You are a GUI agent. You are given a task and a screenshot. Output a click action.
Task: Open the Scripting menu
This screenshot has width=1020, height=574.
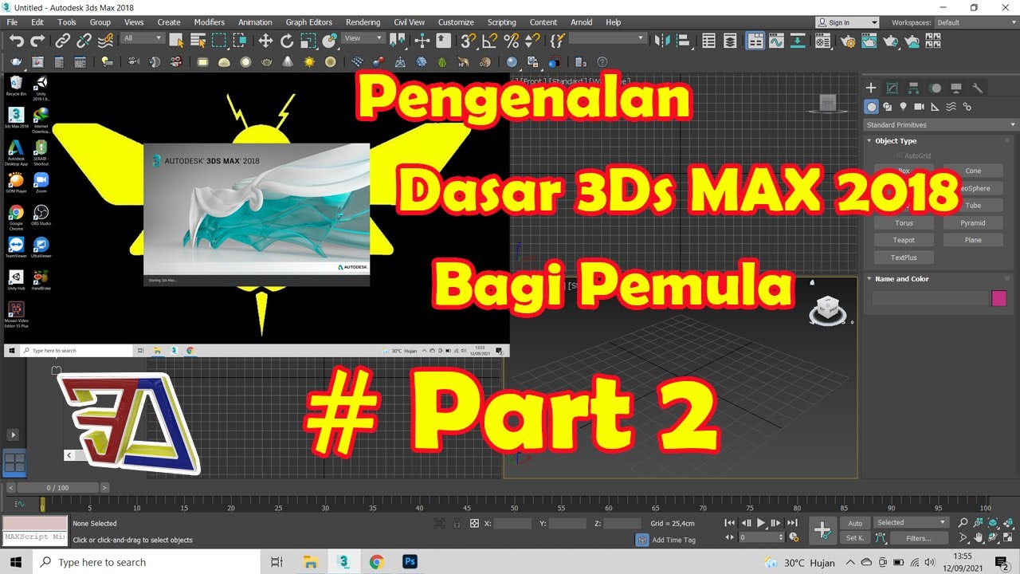[x=501, y=22]
